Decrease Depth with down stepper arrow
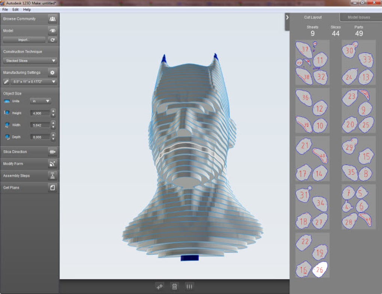The height and width of the screenshot is (294, 382). tap(53, 139)
